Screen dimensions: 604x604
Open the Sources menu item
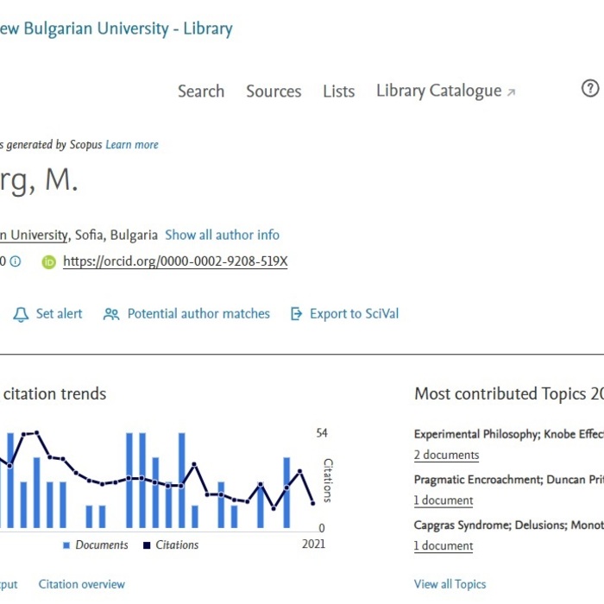[x=274, y=91]
